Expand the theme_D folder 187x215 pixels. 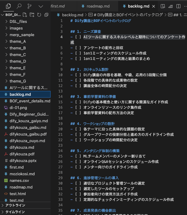[25, 61]
